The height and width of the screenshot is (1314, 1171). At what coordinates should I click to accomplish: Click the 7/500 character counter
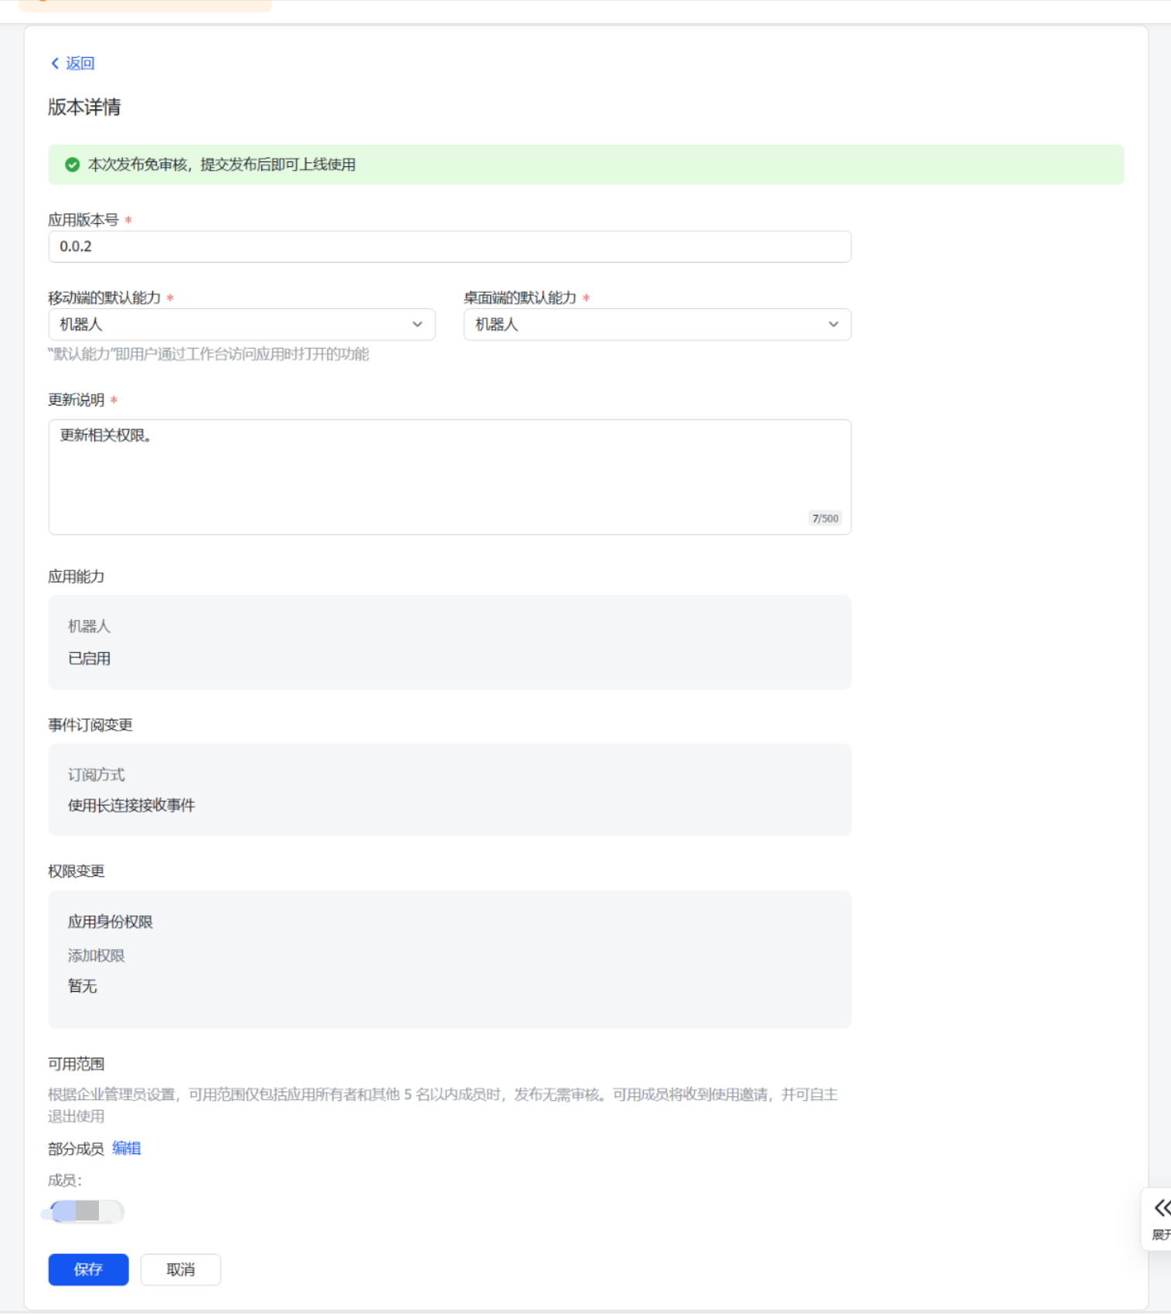(x=825, y=518)
